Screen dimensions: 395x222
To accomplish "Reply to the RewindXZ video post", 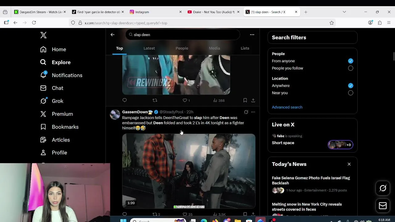I will click(125, 100).
